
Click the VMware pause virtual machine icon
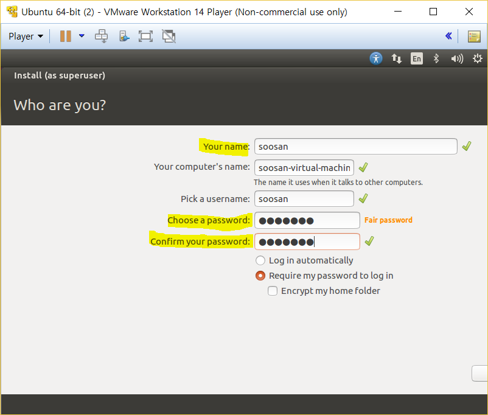pos(65,36)
